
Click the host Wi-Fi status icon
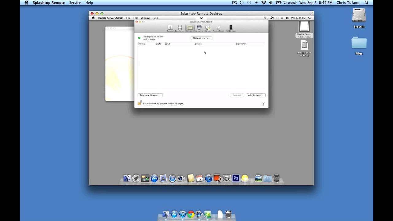pos(264,2)
